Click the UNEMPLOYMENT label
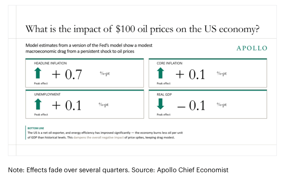This screenshot has height=178, width=283. point(47,94)
